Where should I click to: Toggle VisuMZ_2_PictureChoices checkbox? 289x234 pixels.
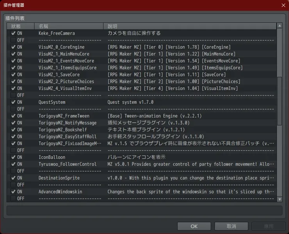pos(13,82)
